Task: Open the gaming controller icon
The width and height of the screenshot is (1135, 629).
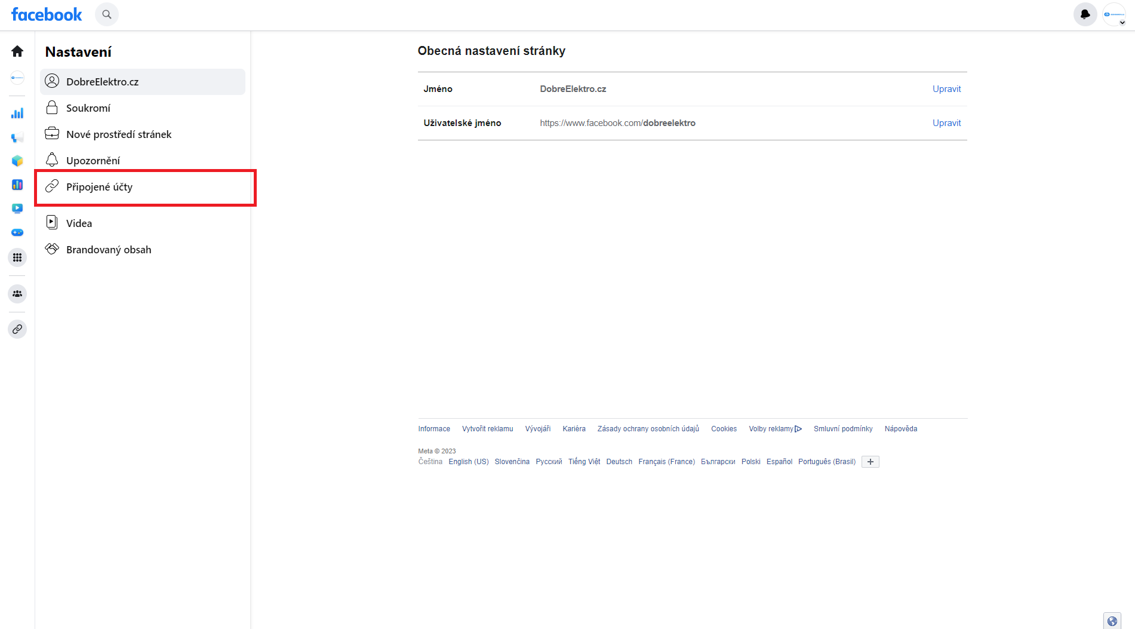Action: [17, 232]
